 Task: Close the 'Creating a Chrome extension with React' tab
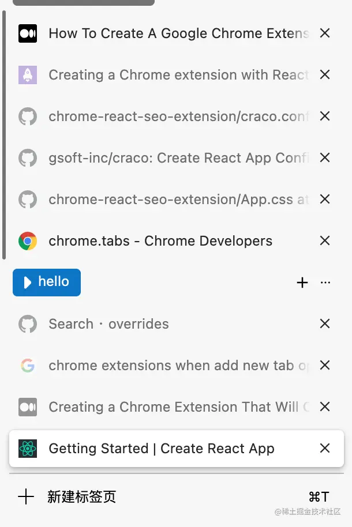point(325,75)
